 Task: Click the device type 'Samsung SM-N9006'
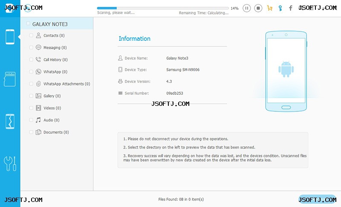183,70
